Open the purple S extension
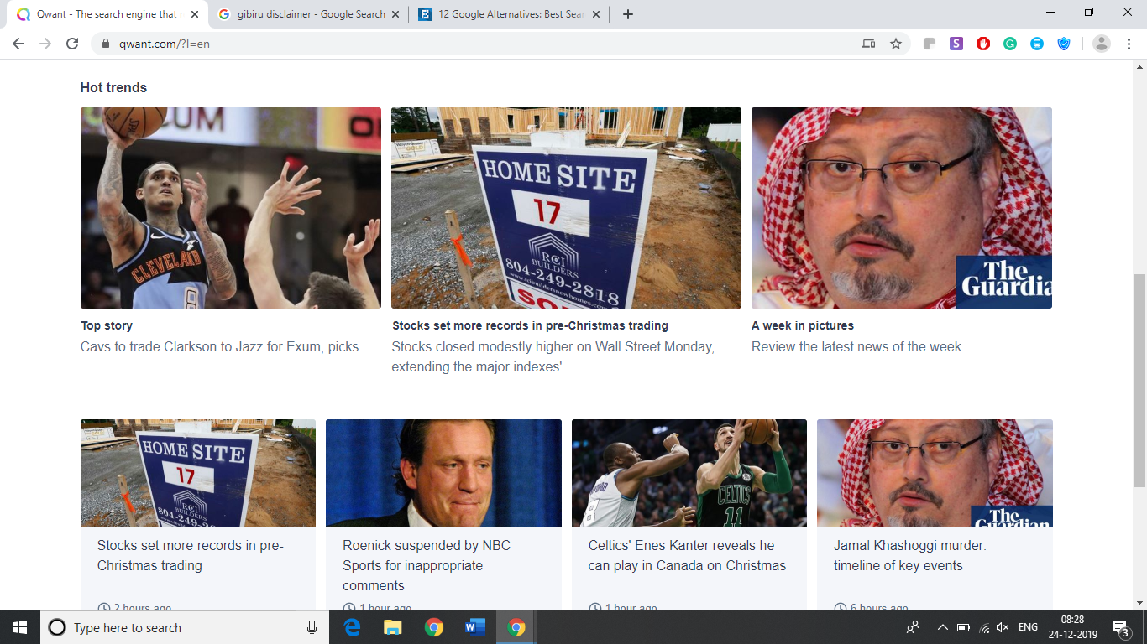The image size is (1147, 644). pos(956,44)
